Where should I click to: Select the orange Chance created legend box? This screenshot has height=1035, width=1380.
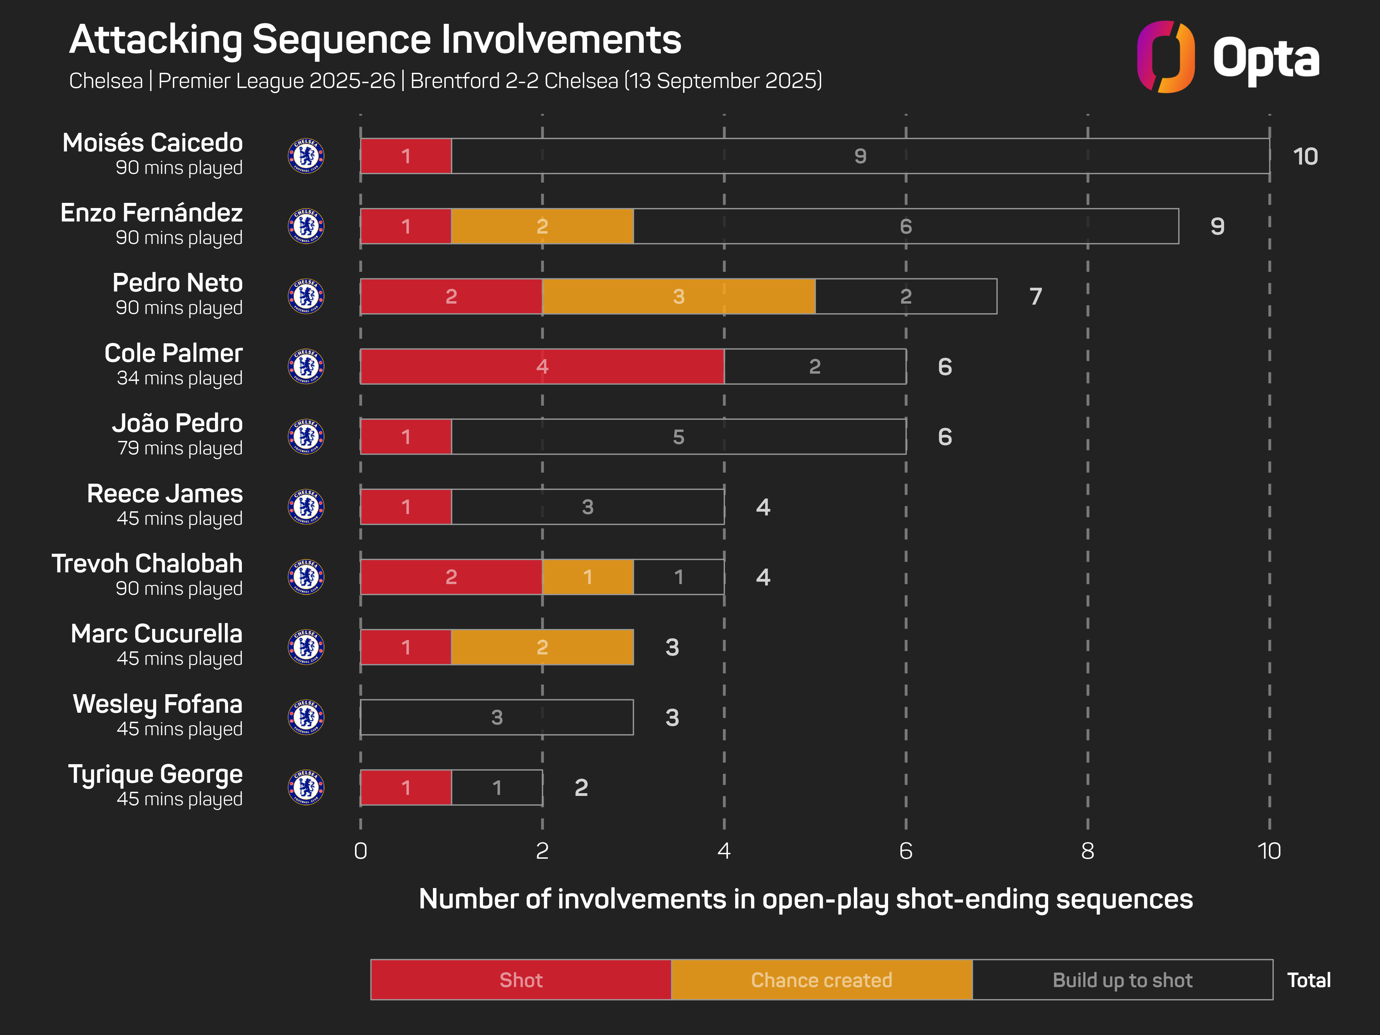pos(821,979)
